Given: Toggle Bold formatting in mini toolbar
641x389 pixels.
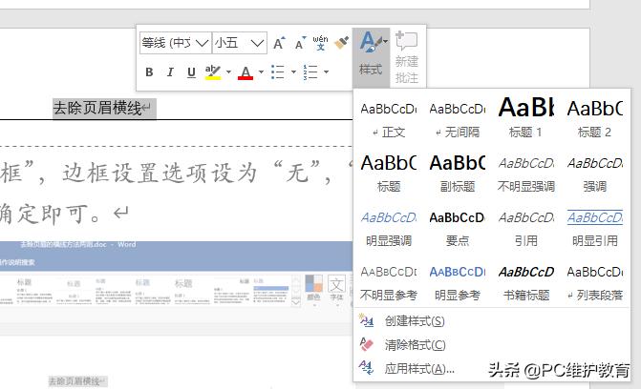Looking at the screenshot, I should tap(149, 72).
